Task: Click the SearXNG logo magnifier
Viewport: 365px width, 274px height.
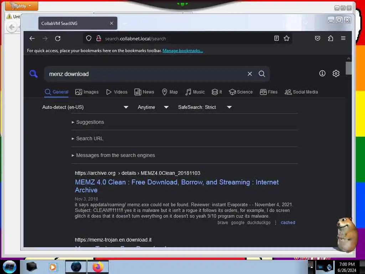Action: 34,74
